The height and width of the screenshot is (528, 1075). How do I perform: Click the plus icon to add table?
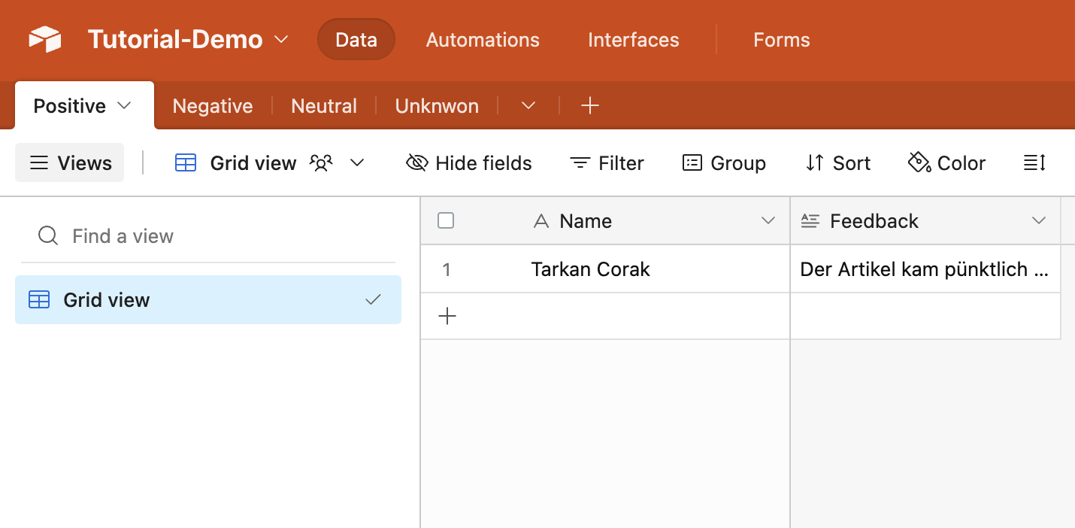pyautogui.click(x=590, y=106)
